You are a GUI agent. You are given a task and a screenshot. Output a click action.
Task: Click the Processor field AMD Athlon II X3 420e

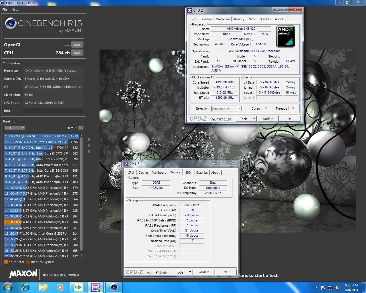(53, 71)
